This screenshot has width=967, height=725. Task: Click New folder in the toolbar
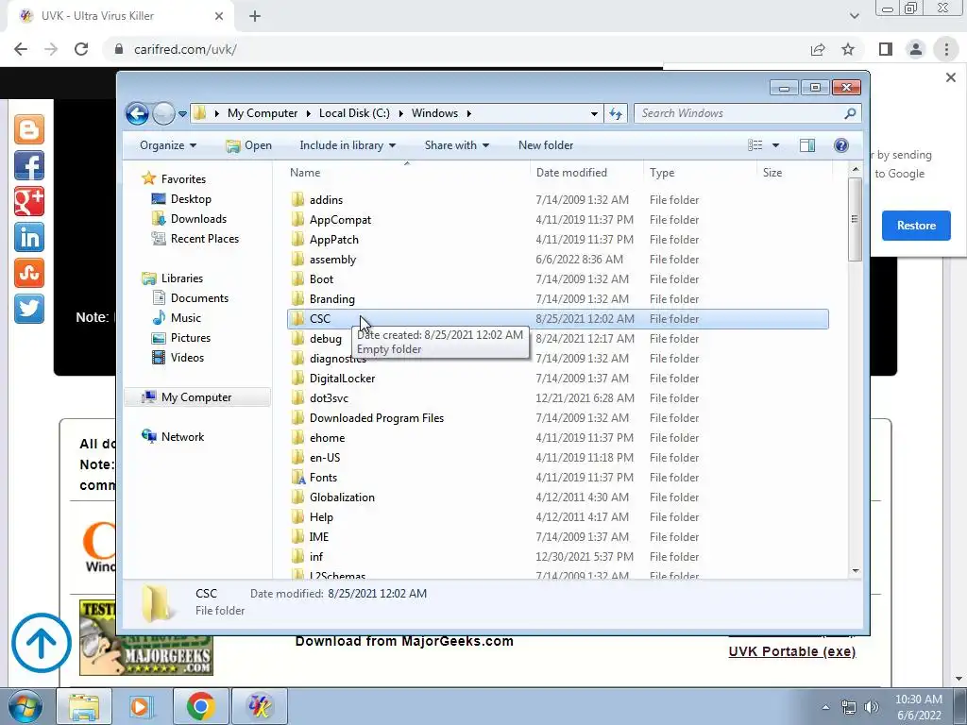point(546,145)
